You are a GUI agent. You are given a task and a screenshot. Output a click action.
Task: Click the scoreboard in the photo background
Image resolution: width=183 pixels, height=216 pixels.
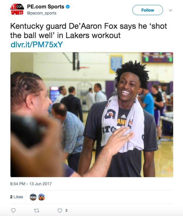click(158, 57)
